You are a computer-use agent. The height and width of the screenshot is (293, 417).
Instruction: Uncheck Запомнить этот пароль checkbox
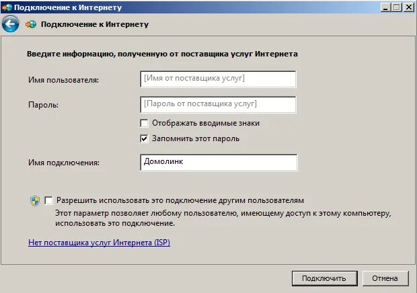tap(144, 138)
